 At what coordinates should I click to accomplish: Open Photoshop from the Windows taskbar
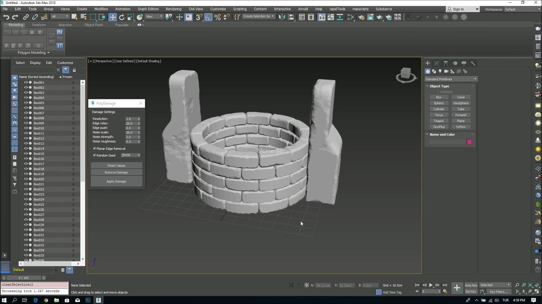point(88,300)
